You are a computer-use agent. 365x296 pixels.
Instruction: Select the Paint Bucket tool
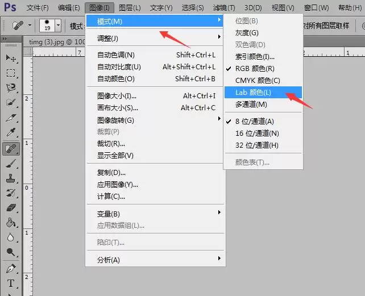click(x=11, y=223)
